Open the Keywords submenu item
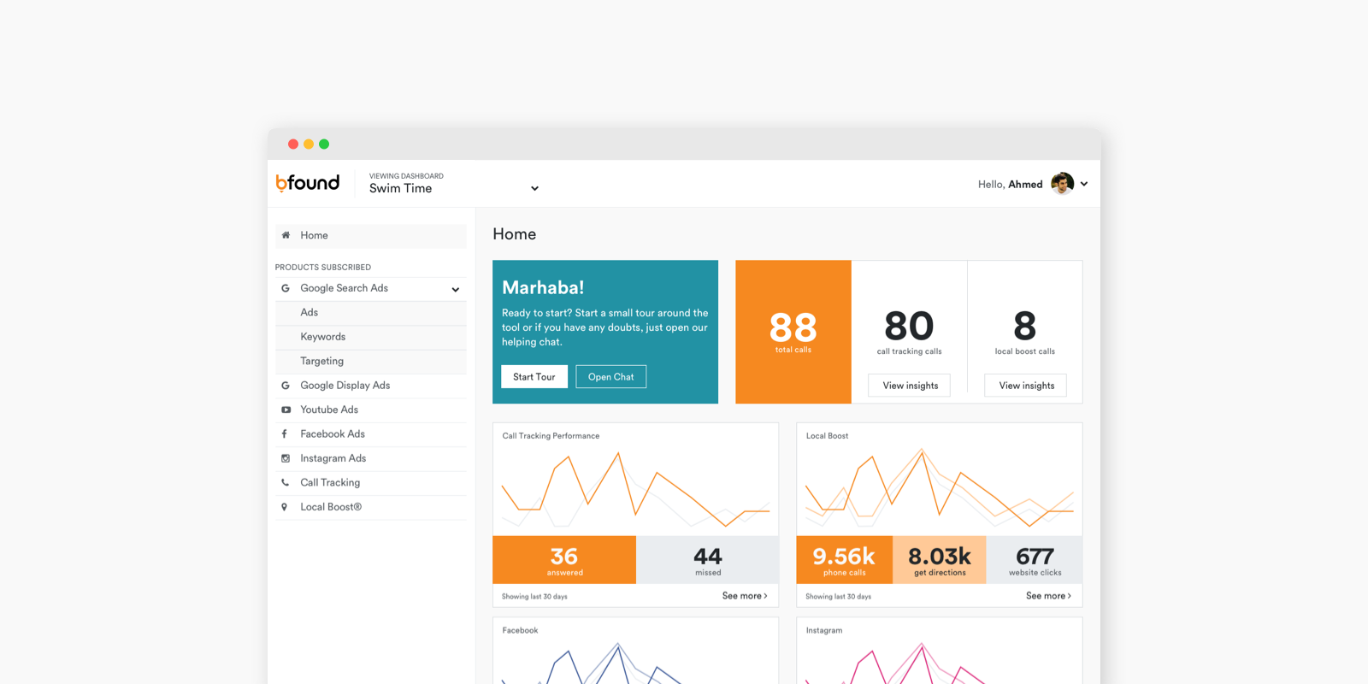This screenshot has height=684, width=1368. coord(371,337)
